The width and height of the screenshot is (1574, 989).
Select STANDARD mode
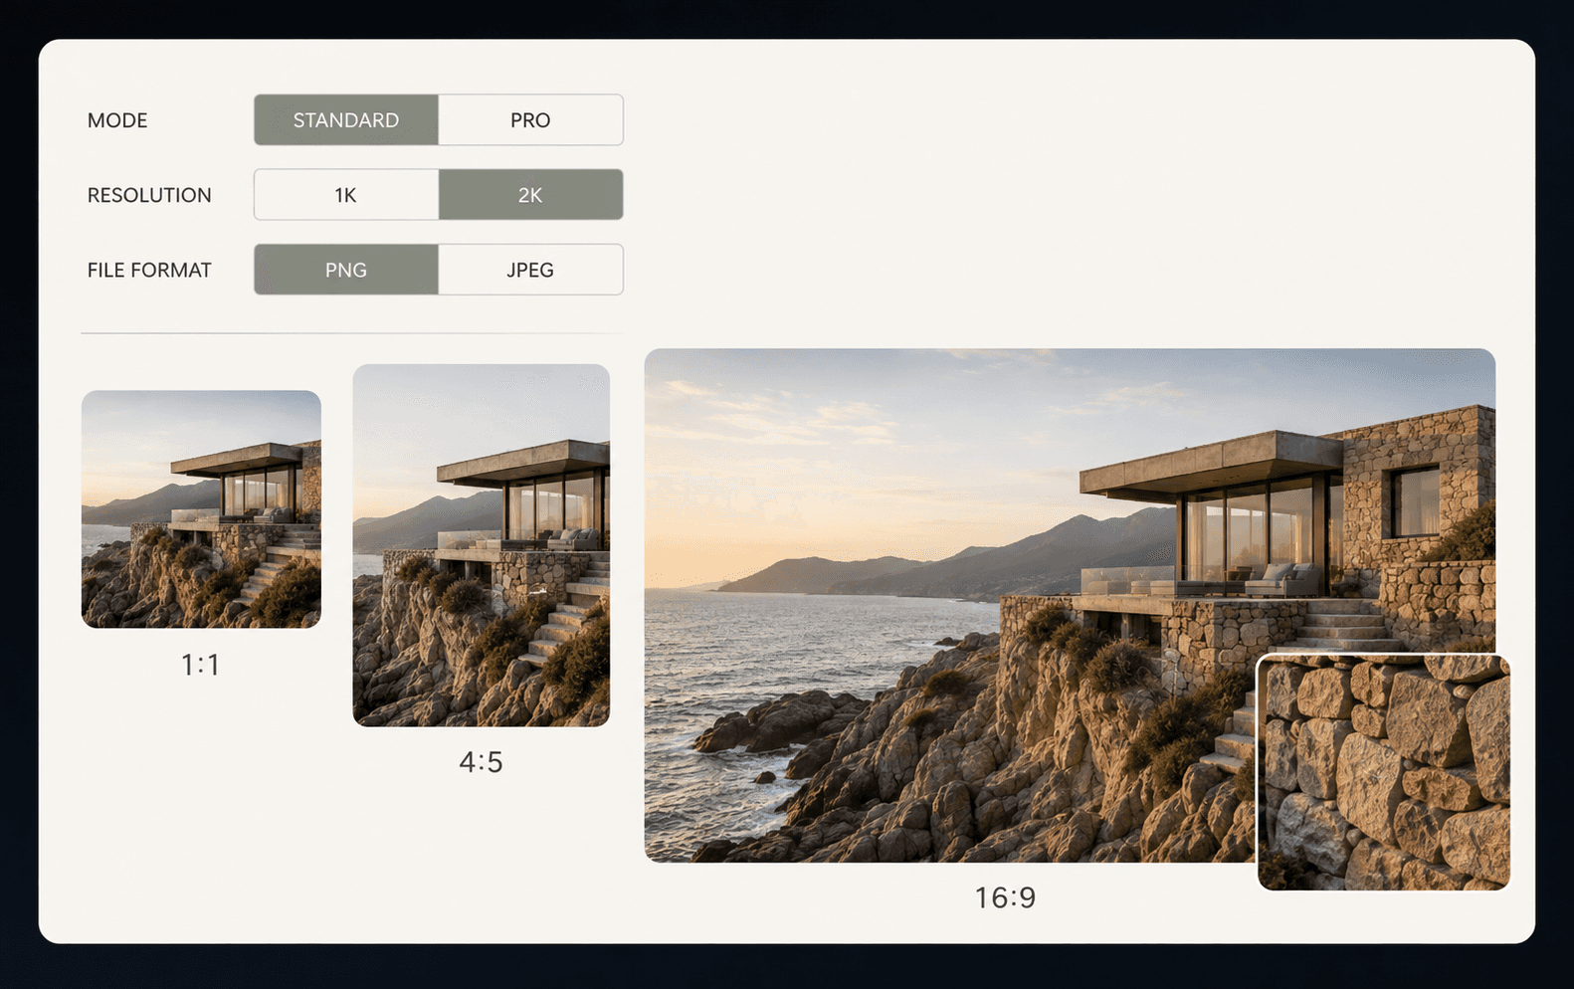pos(346,120)
